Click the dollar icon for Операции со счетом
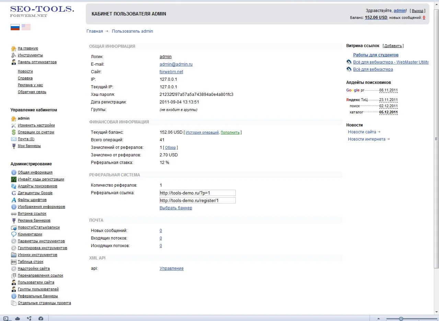Viewport: 439px width, 321px height. tap(14, 132)
